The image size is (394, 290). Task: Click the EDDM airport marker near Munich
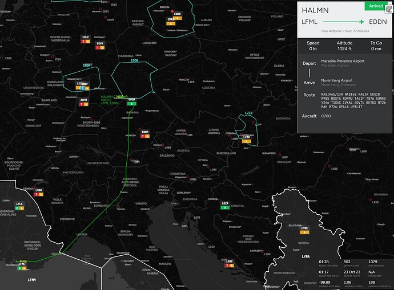[144, 134]
